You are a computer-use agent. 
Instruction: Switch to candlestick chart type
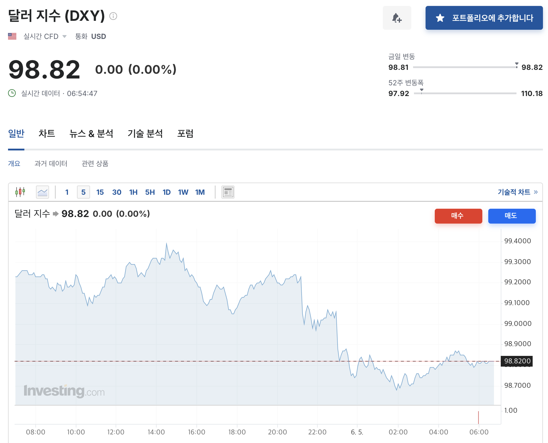coord(20,192)
